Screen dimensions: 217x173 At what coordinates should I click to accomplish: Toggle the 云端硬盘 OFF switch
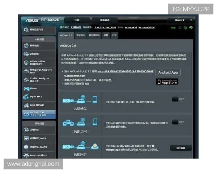click(x=178, y=99)
